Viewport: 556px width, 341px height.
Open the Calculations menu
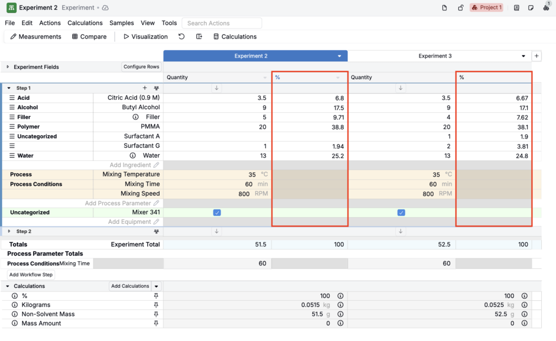85,23
